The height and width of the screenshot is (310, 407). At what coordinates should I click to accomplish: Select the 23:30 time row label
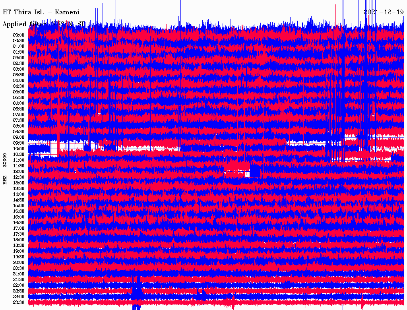tap(19, 302)
